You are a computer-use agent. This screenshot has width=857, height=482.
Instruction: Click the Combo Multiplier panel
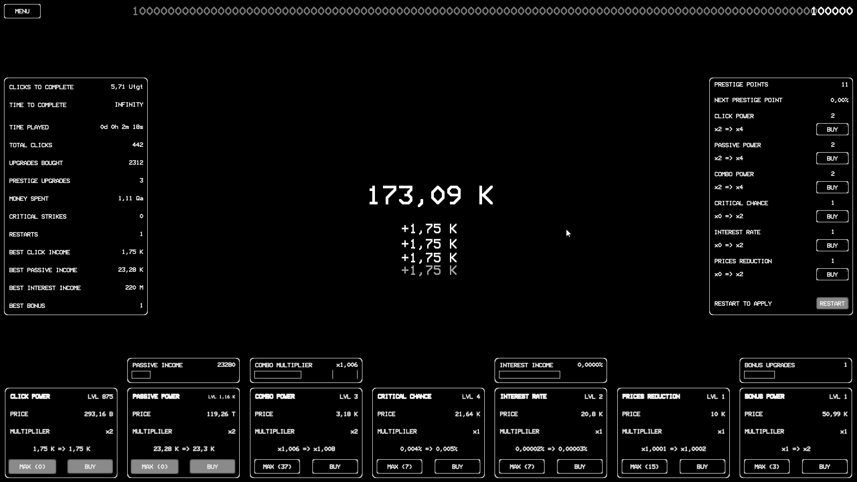tap(306, 370)
